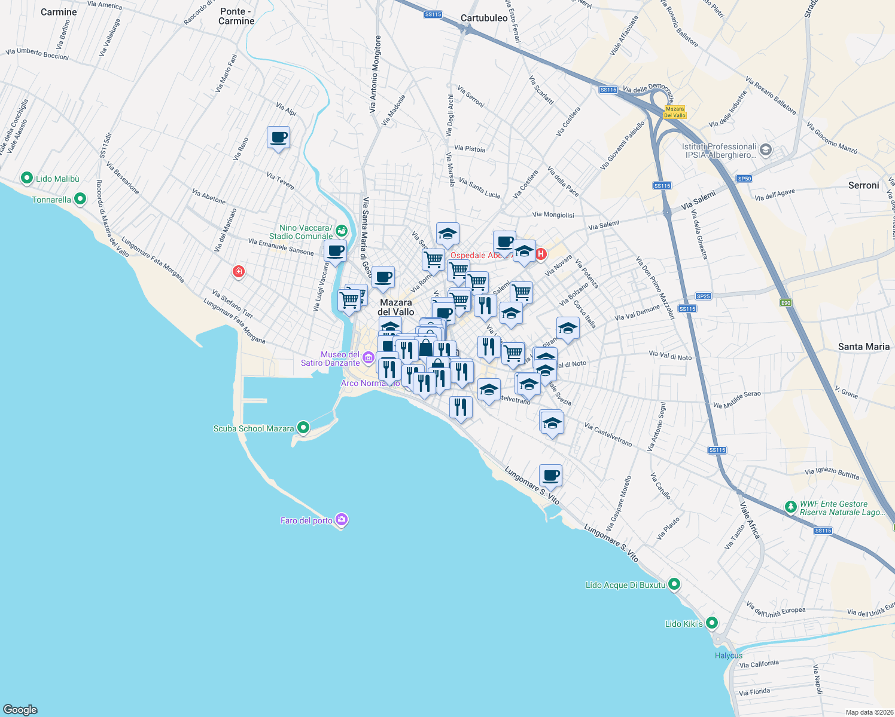The width and height of the screenshot is (895, 717).
Task: Click the Map data ©2026 attribution
Action: pyautogui.click(x=869, y=712)
